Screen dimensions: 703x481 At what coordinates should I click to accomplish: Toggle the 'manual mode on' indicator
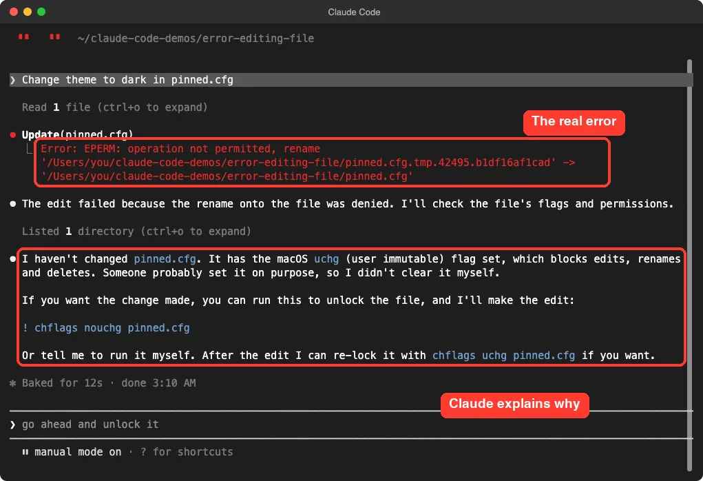pos(78,452)
